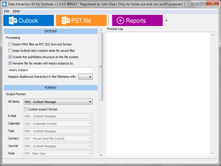Click Process Log scroll down arrow
This screenshot has height=166, width=221.
tap(213, 154)
